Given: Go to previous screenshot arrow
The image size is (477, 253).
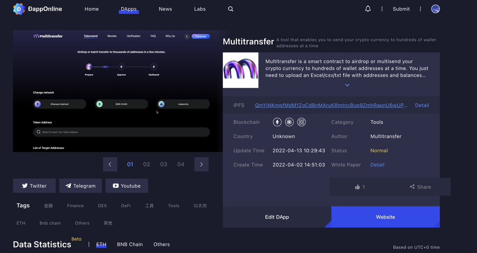Looking at the screenshot, I should click(110, 164).
